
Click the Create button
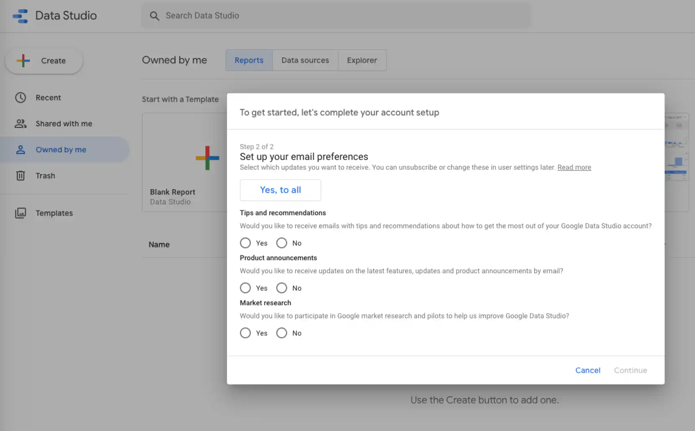tap(44, 61)
